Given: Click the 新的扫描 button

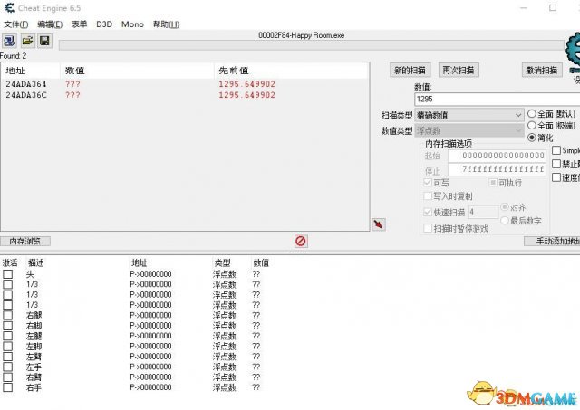Looking at the screenshot, I should [410, 71].
